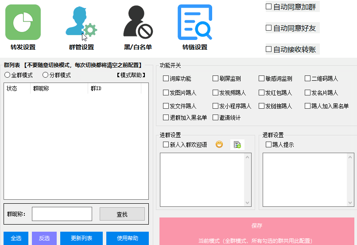
Task: Open 转发设置 pie chart icon
Action: point(23,22)
